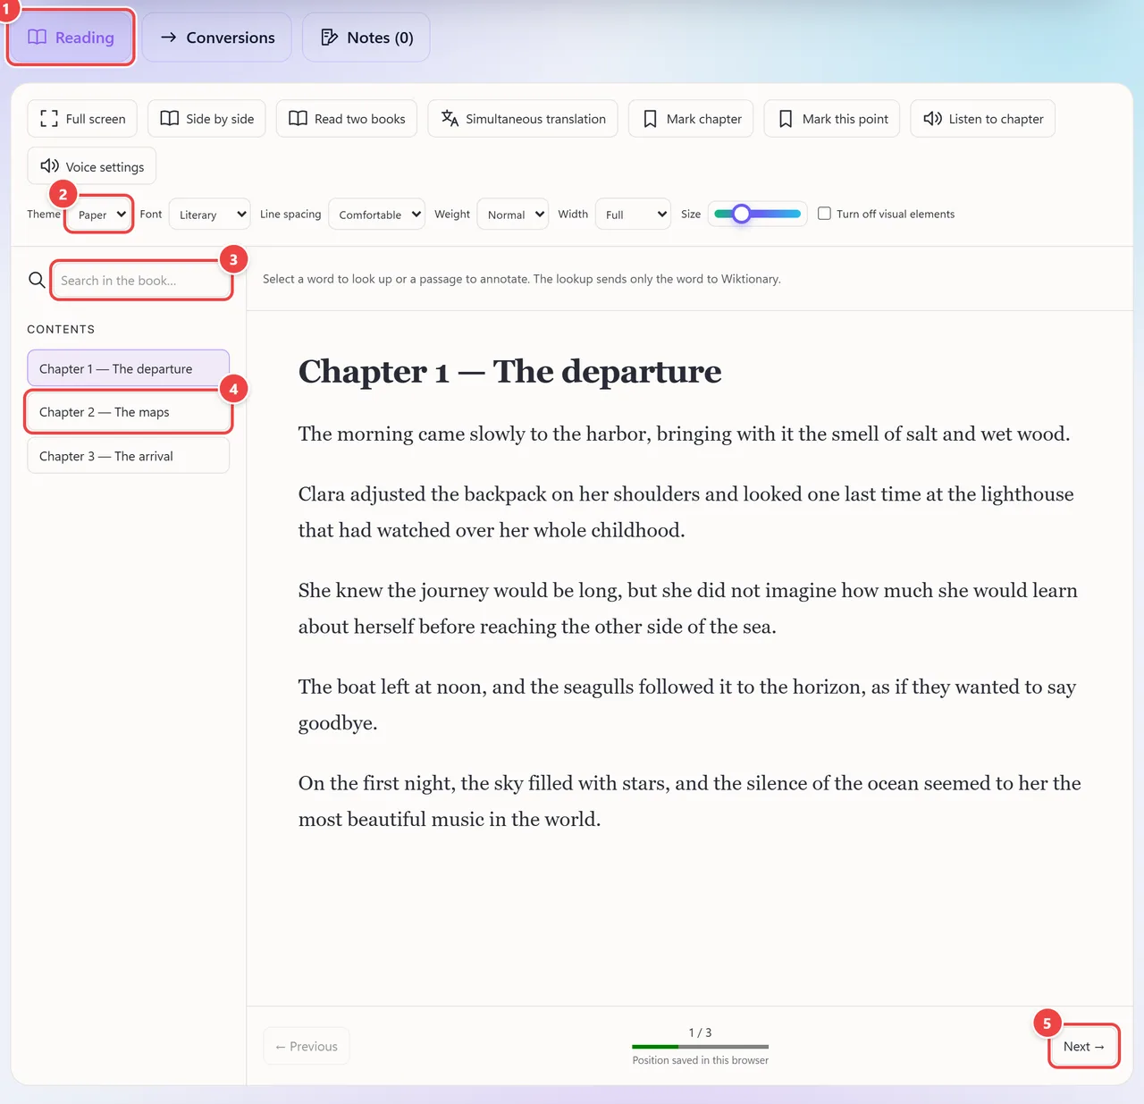Click the Search in the book field
Image resolution: width=1144 pixels, height=1104 pixels.
(x=141, y=281)
